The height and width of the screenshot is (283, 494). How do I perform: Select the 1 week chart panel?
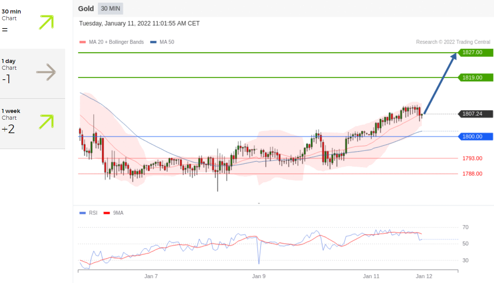(x=33, y=124)
